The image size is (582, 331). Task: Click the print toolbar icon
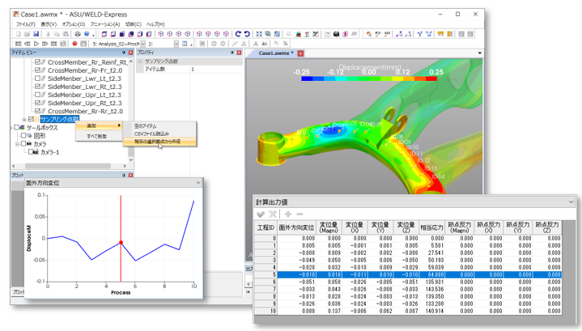[x=77, y=34]
